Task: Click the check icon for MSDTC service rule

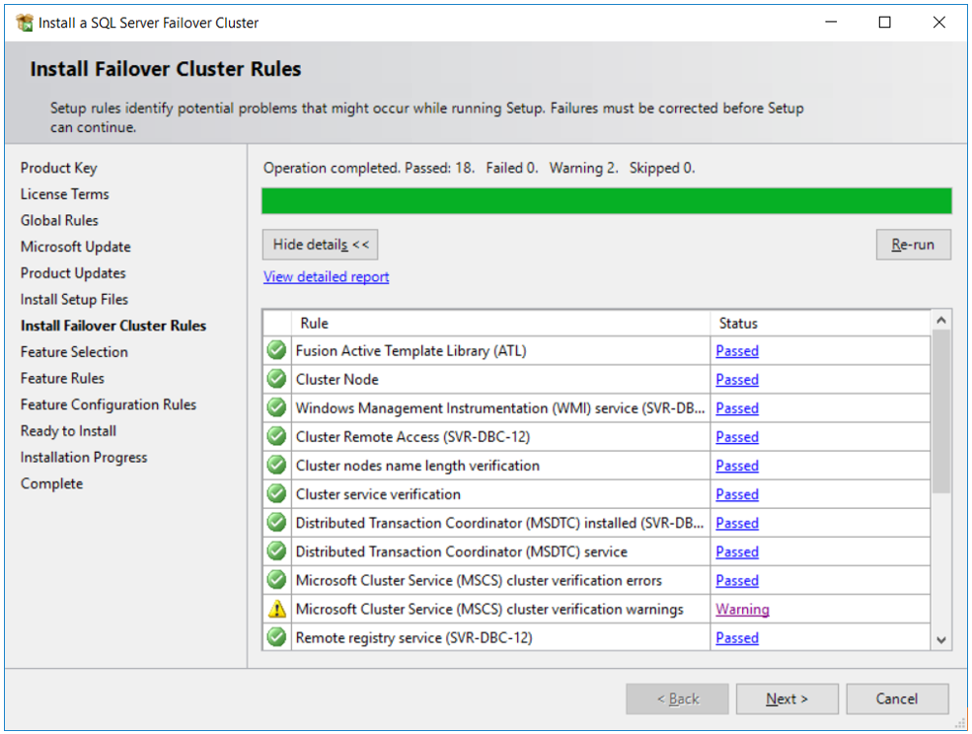Action: coord(276,551)
